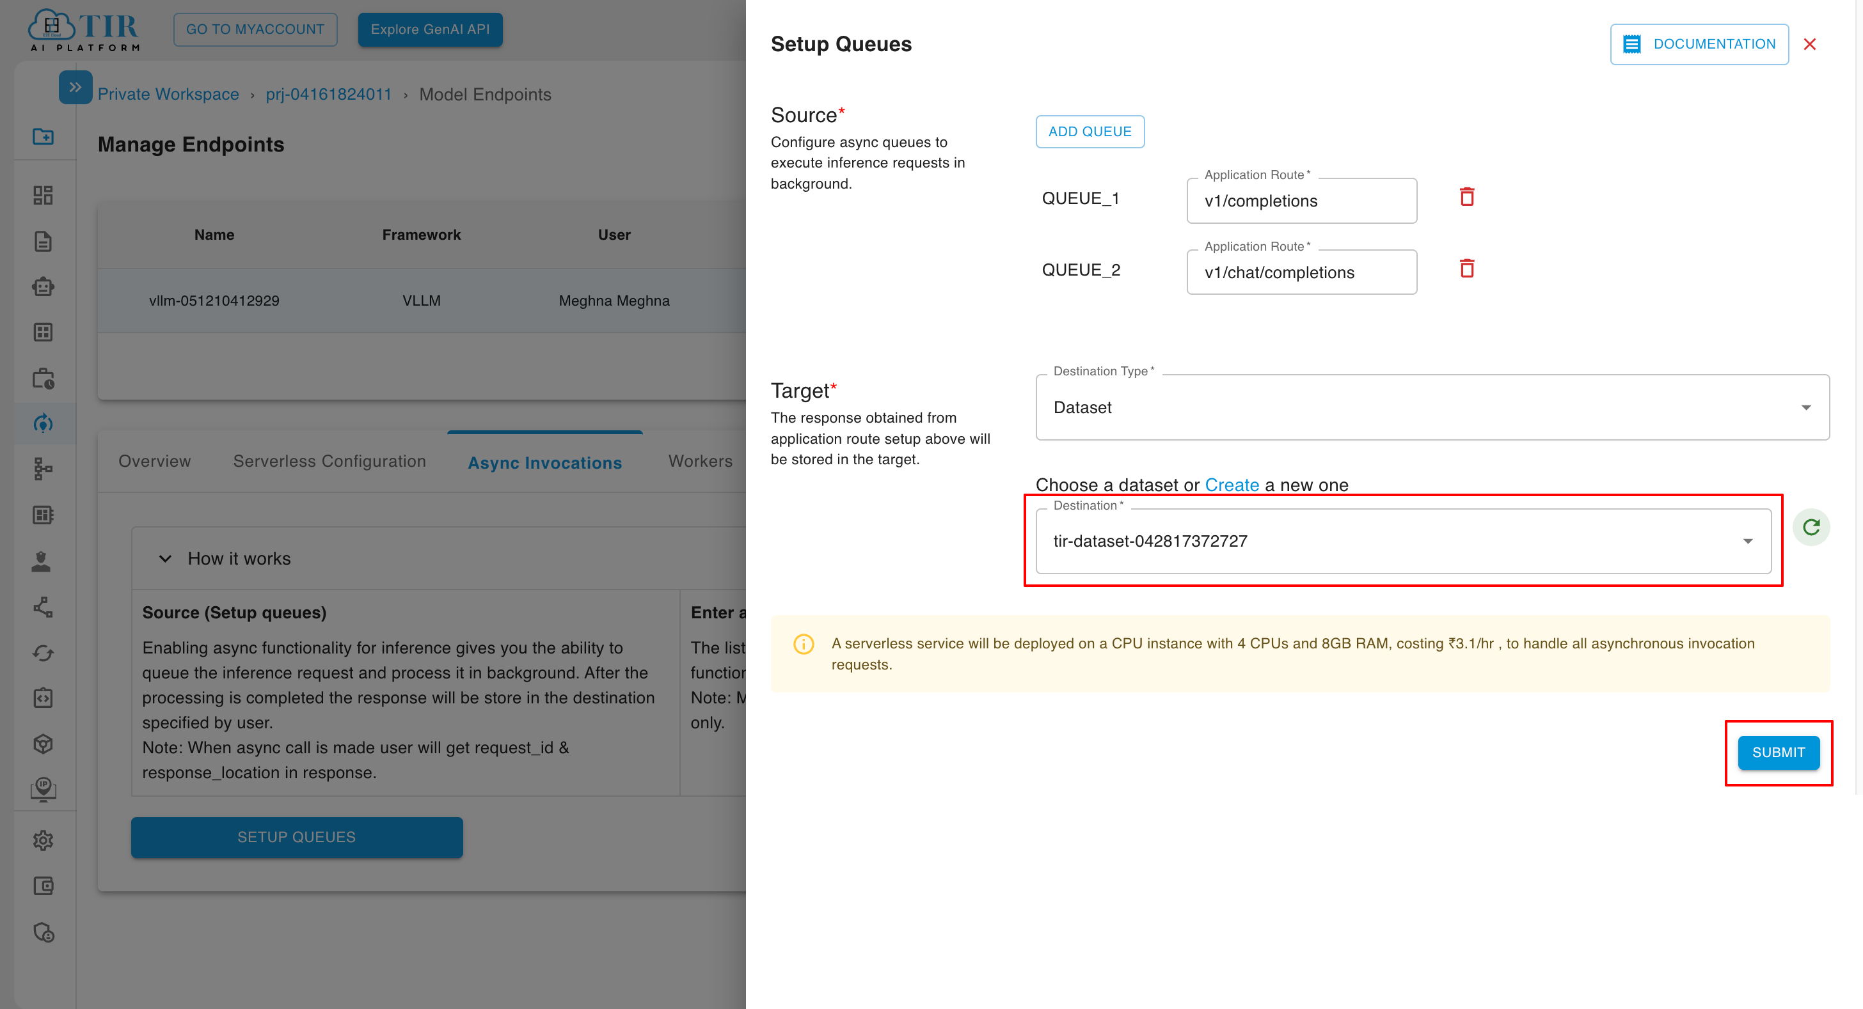Click the User column header

(614, 235)
